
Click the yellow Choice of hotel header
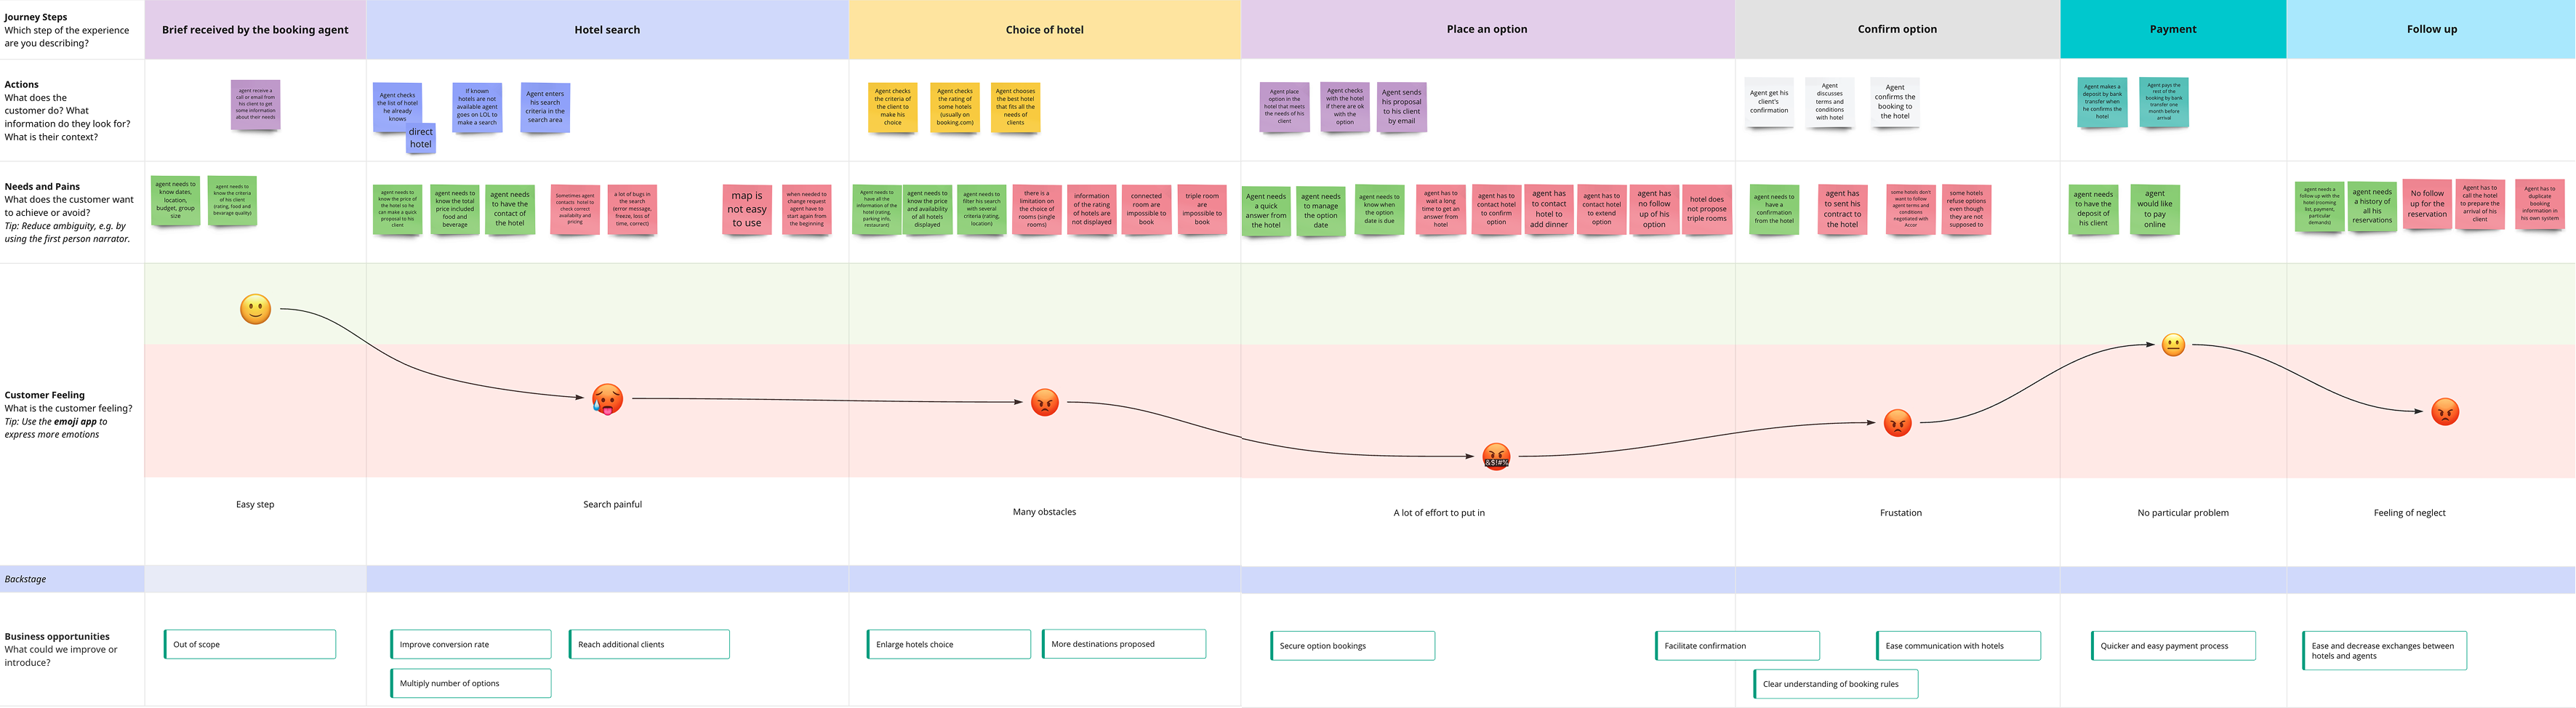1045,29
